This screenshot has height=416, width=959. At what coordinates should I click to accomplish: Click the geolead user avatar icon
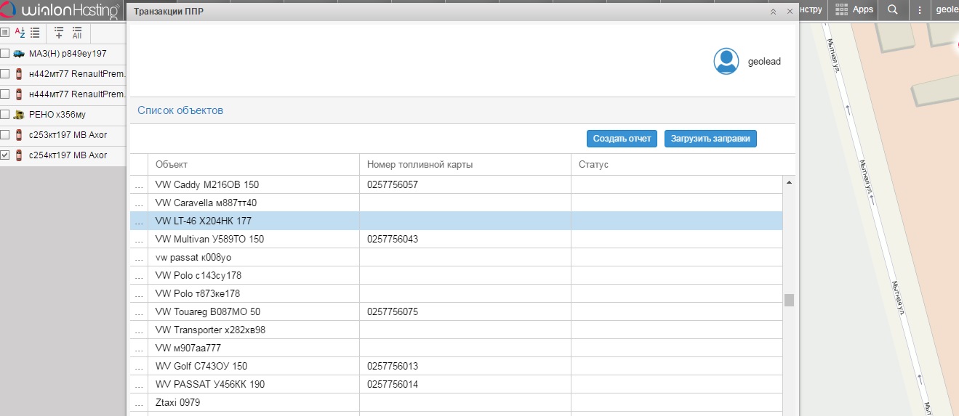coord(726,62)
